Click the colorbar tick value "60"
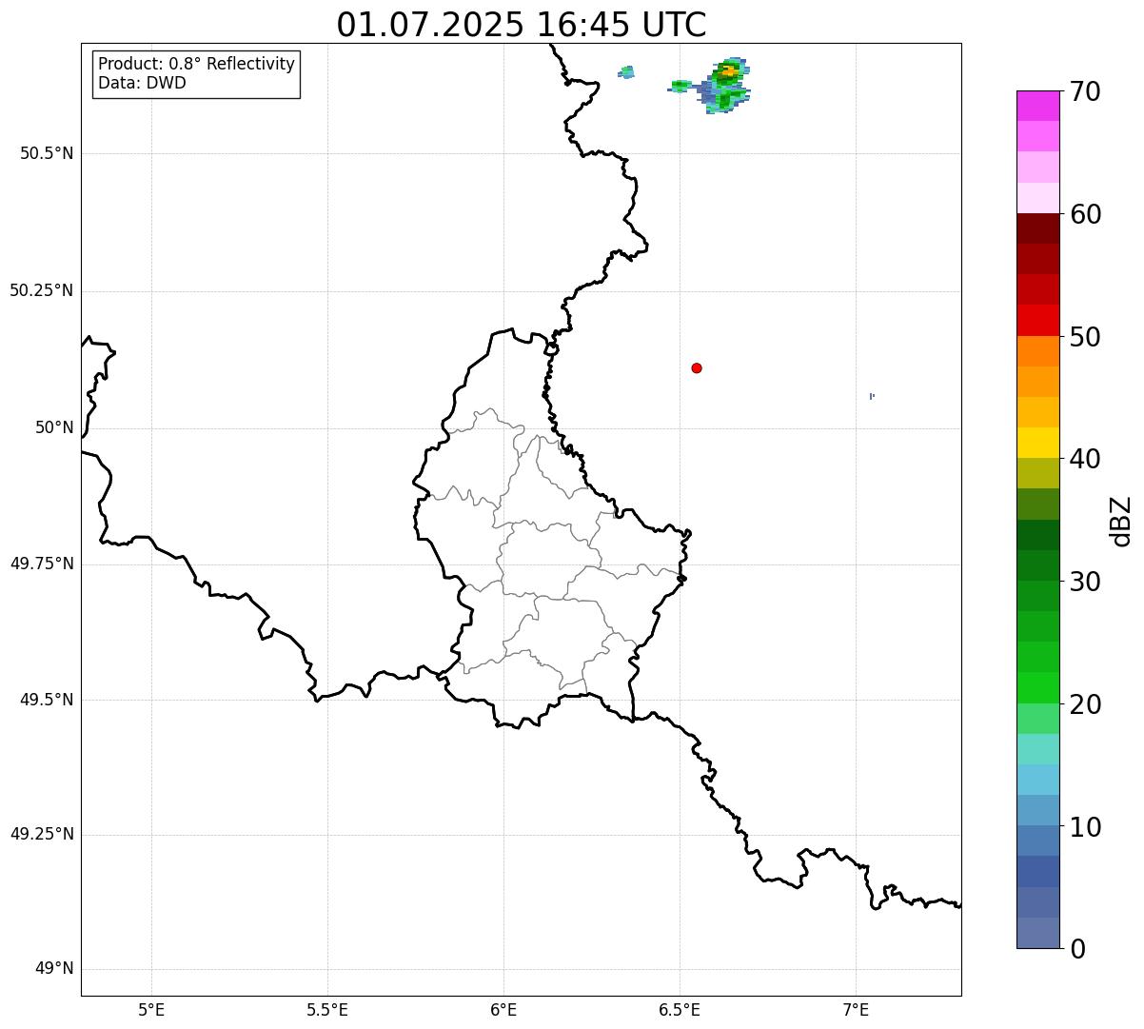 pos(1085,214)
